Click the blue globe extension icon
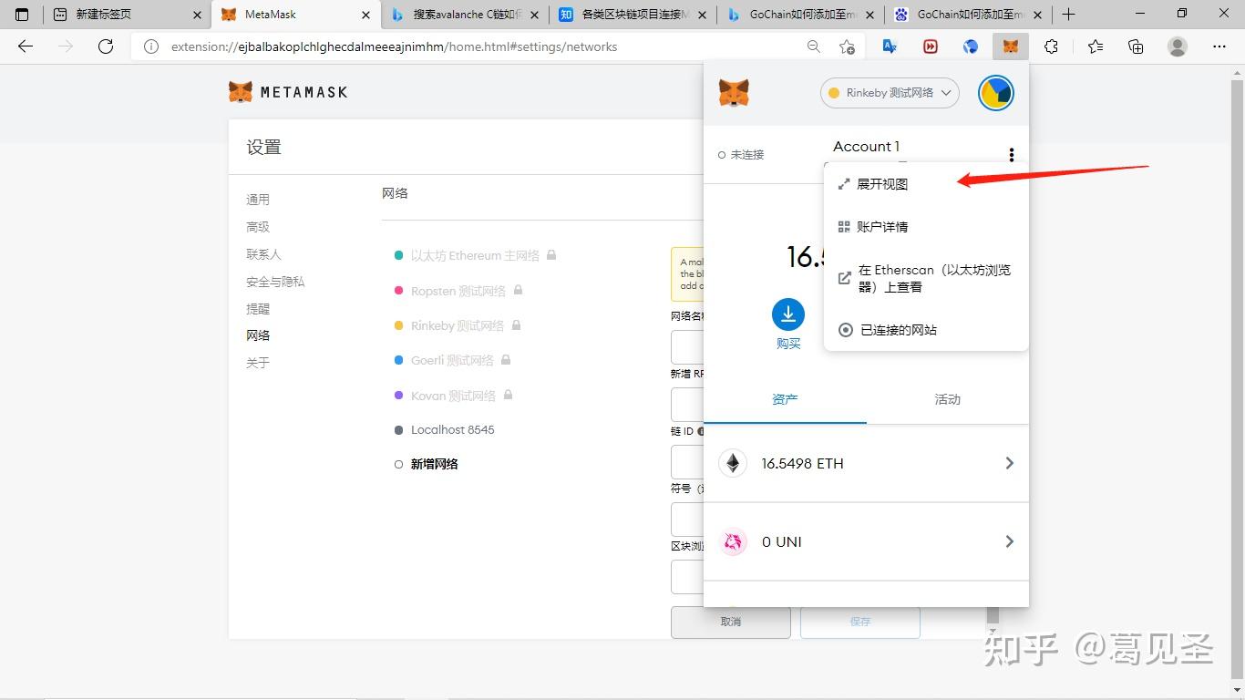 [x=971, y=46]
